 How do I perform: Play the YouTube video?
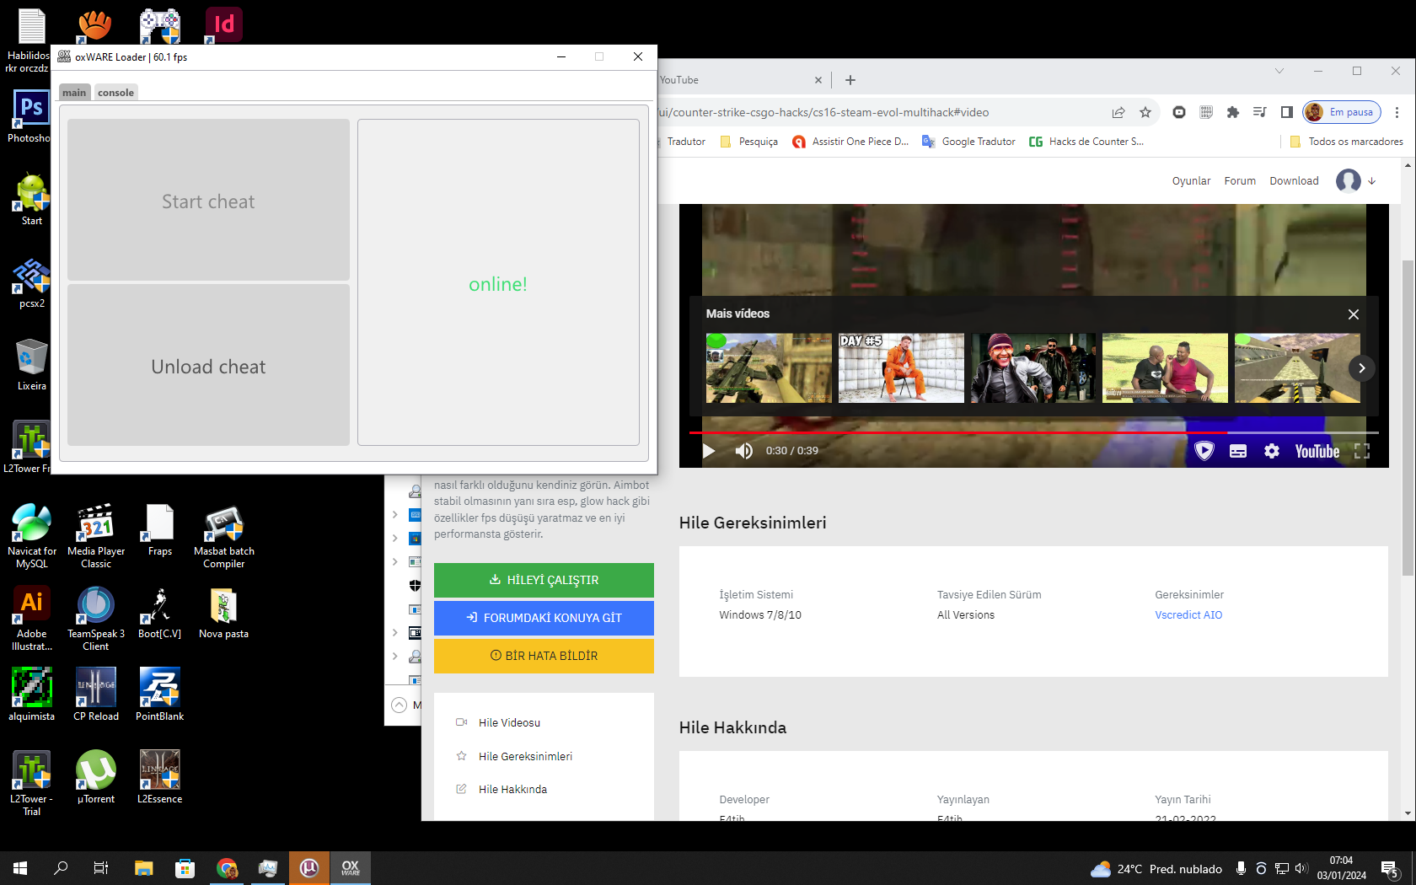[x=709, y=451]
